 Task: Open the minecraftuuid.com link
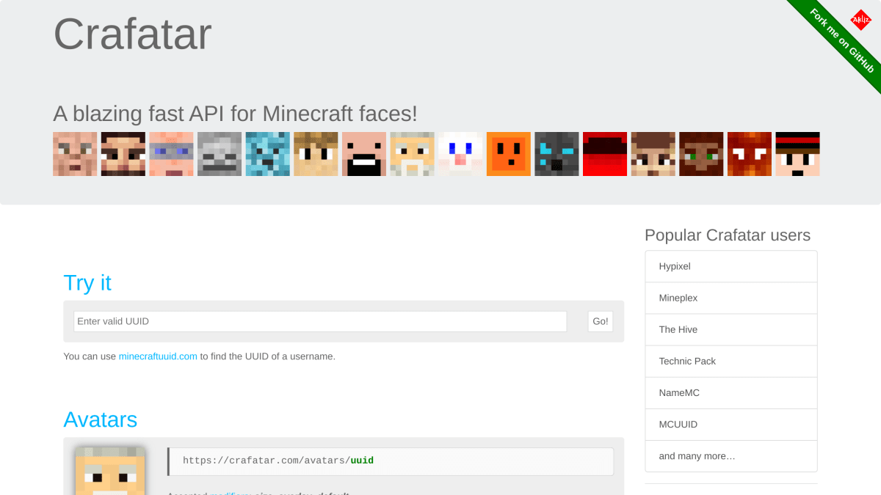click(x=158, y=356)
